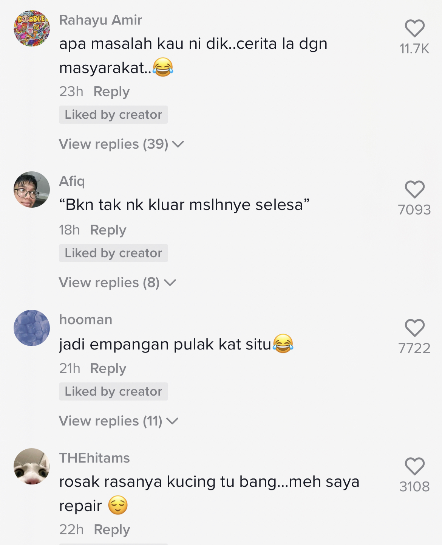Open Afiq's avatar photo
This screenshot has width=442, height=545.
click(x=32, y=189)
